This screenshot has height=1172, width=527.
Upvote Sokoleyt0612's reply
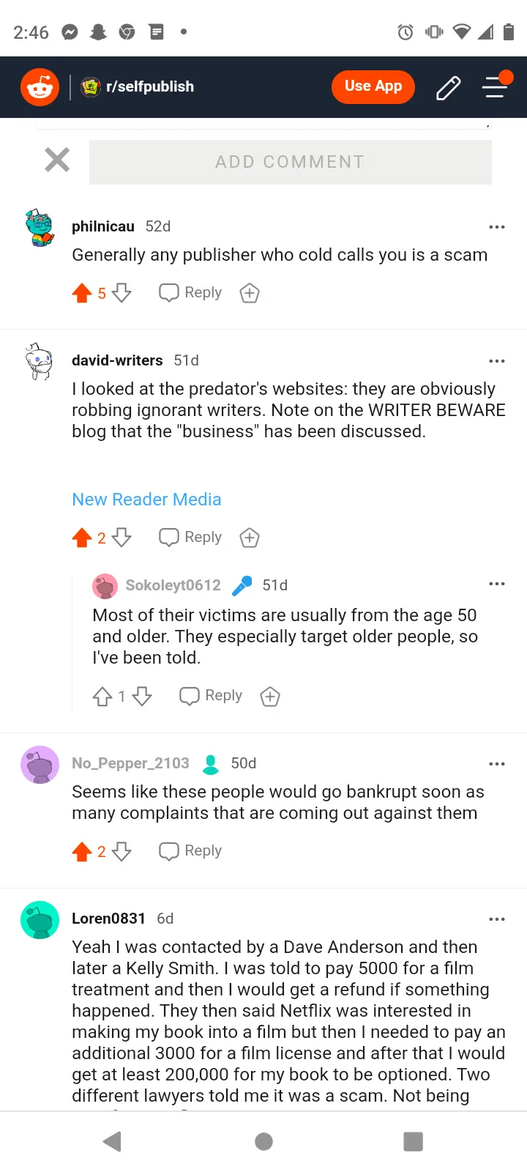point(102,696)
